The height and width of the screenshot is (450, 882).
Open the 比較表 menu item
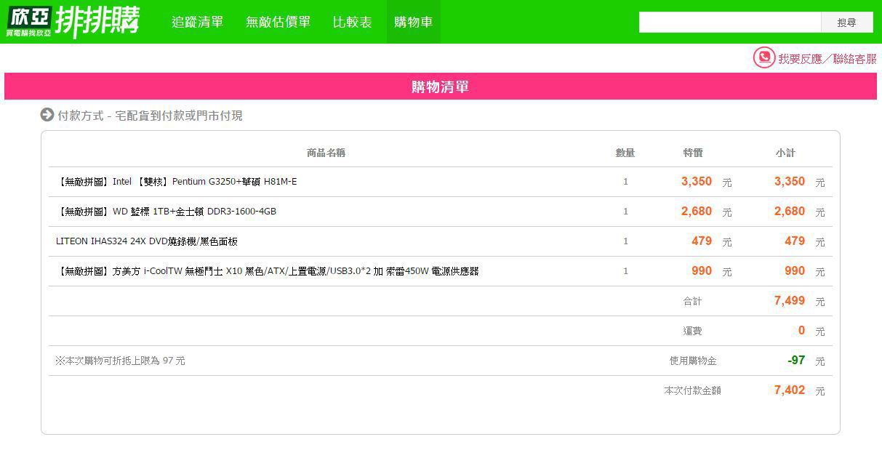pyautogui.click(x=353, y=22)
